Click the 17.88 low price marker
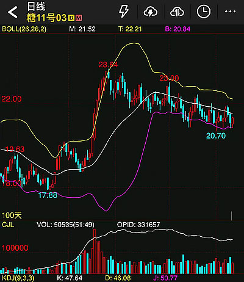This screenshot has height=282, width=244. coord(48,195)
